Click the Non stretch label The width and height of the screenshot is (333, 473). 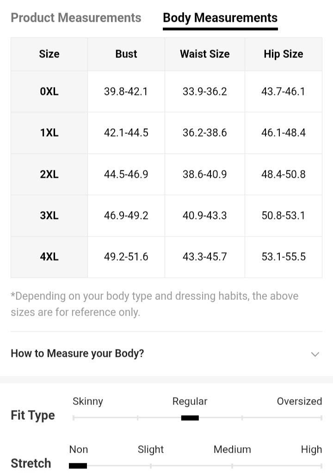79,449
